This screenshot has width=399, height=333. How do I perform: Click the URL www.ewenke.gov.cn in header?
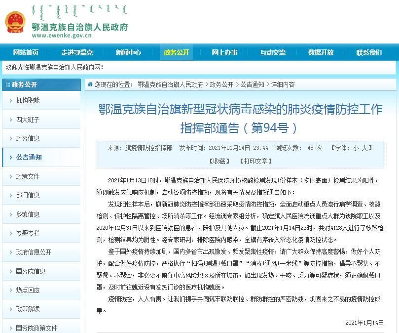tap(62, 36)
